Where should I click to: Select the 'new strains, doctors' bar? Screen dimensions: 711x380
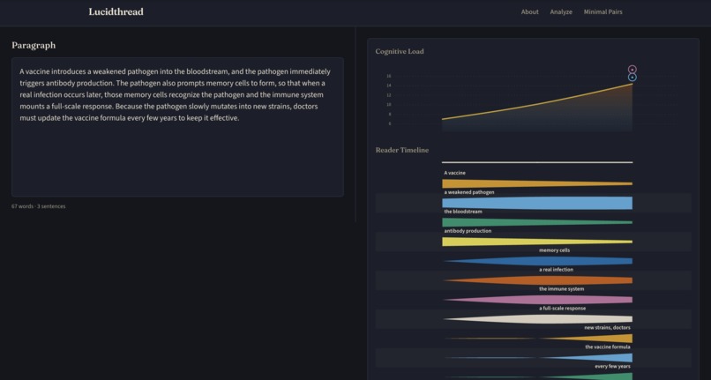[537, 339]
